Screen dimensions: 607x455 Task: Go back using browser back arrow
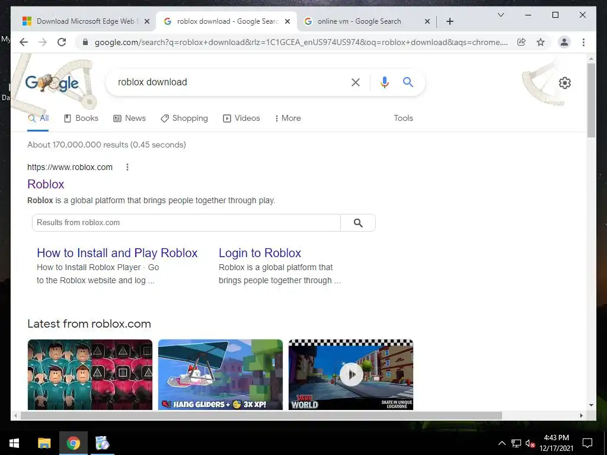pos(24,42)
